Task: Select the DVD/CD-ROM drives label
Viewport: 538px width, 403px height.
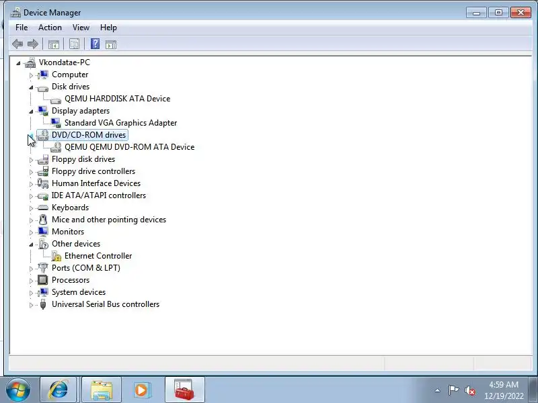Action: click(89, 135)
